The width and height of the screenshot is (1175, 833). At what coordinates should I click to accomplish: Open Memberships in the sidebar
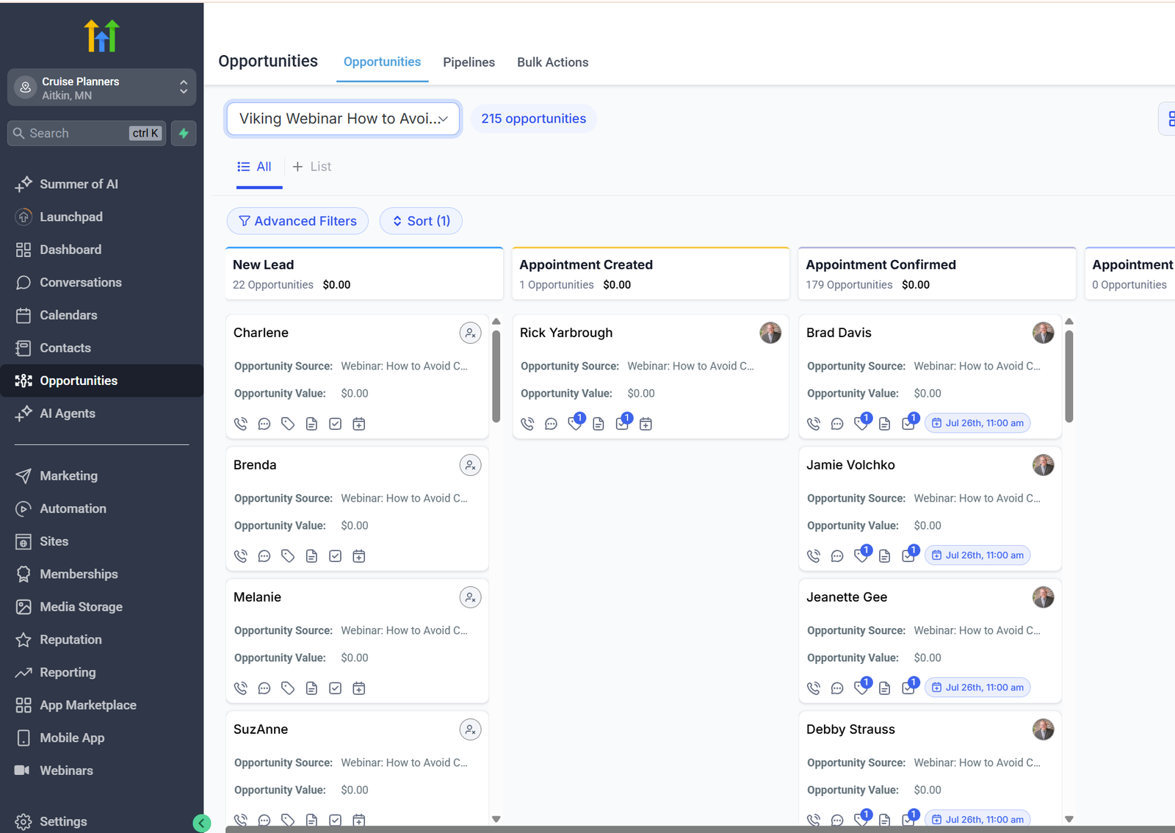[102, 574]
